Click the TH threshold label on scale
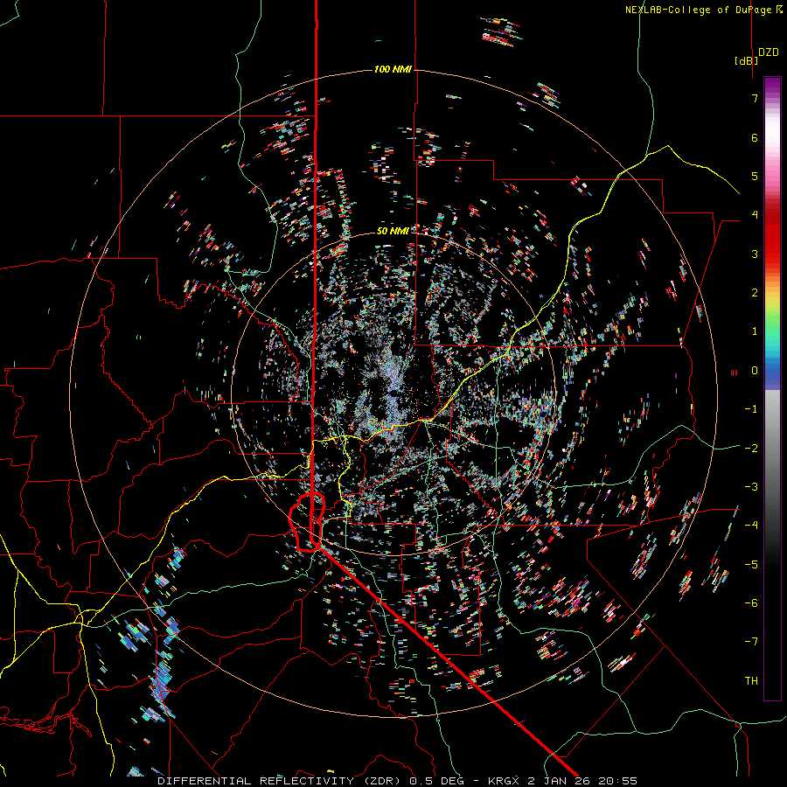This screenshot has height=787, width=787. click(x=751, y=681)
